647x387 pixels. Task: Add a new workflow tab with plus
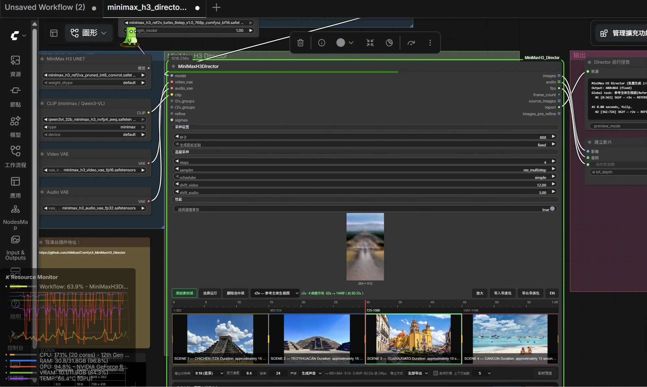(x=216, y=8)
